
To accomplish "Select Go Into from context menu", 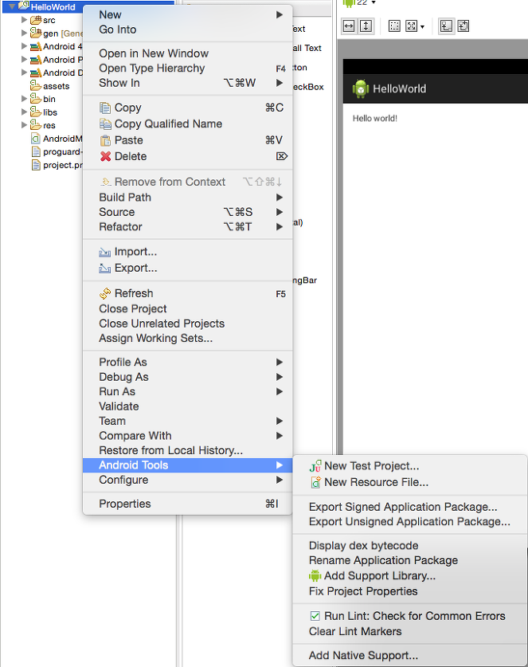I will [x=187, y=29].
